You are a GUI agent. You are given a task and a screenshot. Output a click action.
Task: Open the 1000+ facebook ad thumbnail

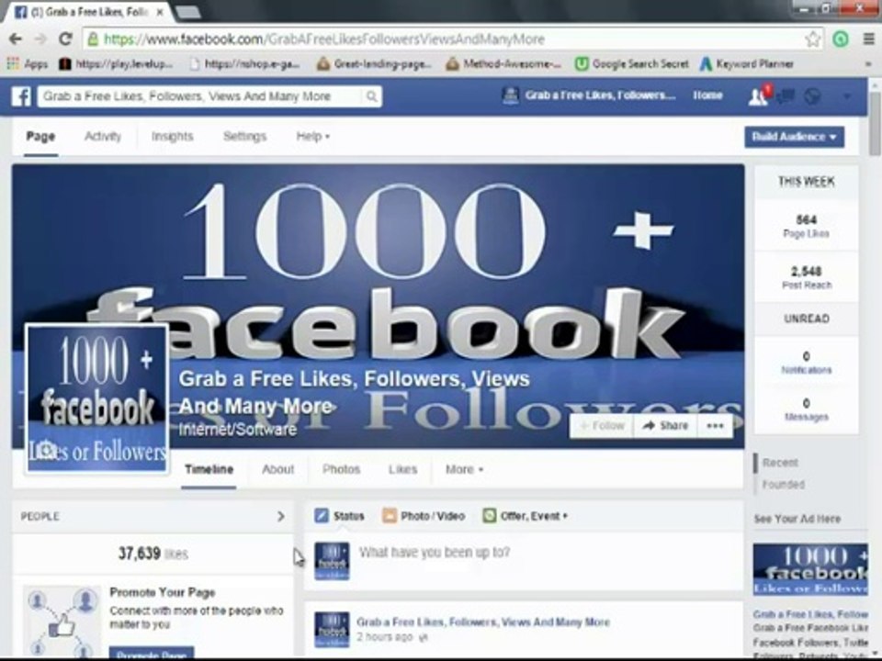tap(810, 569)
